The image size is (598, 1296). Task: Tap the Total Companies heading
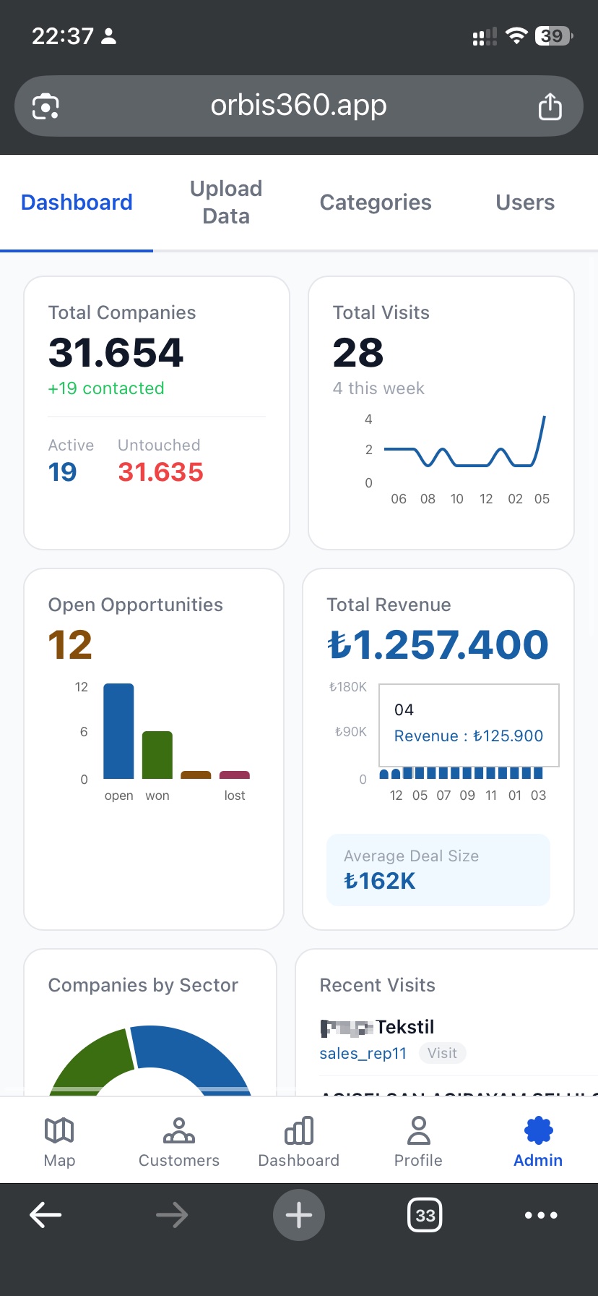(122, 312)
